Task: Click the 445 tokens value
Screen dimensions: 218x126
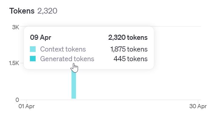Action: [131, 59]
